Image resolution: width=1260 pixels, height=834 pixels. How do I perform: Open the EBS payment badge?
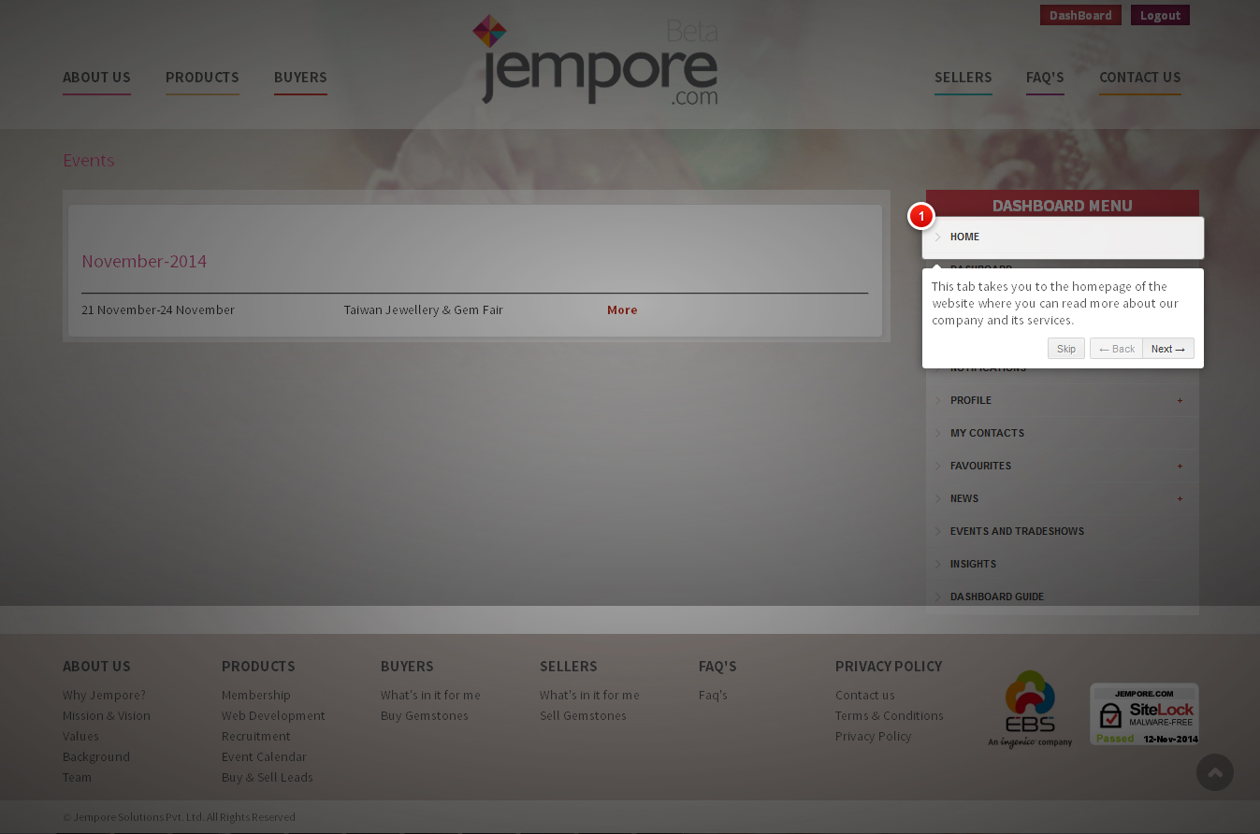point(1030,709)
